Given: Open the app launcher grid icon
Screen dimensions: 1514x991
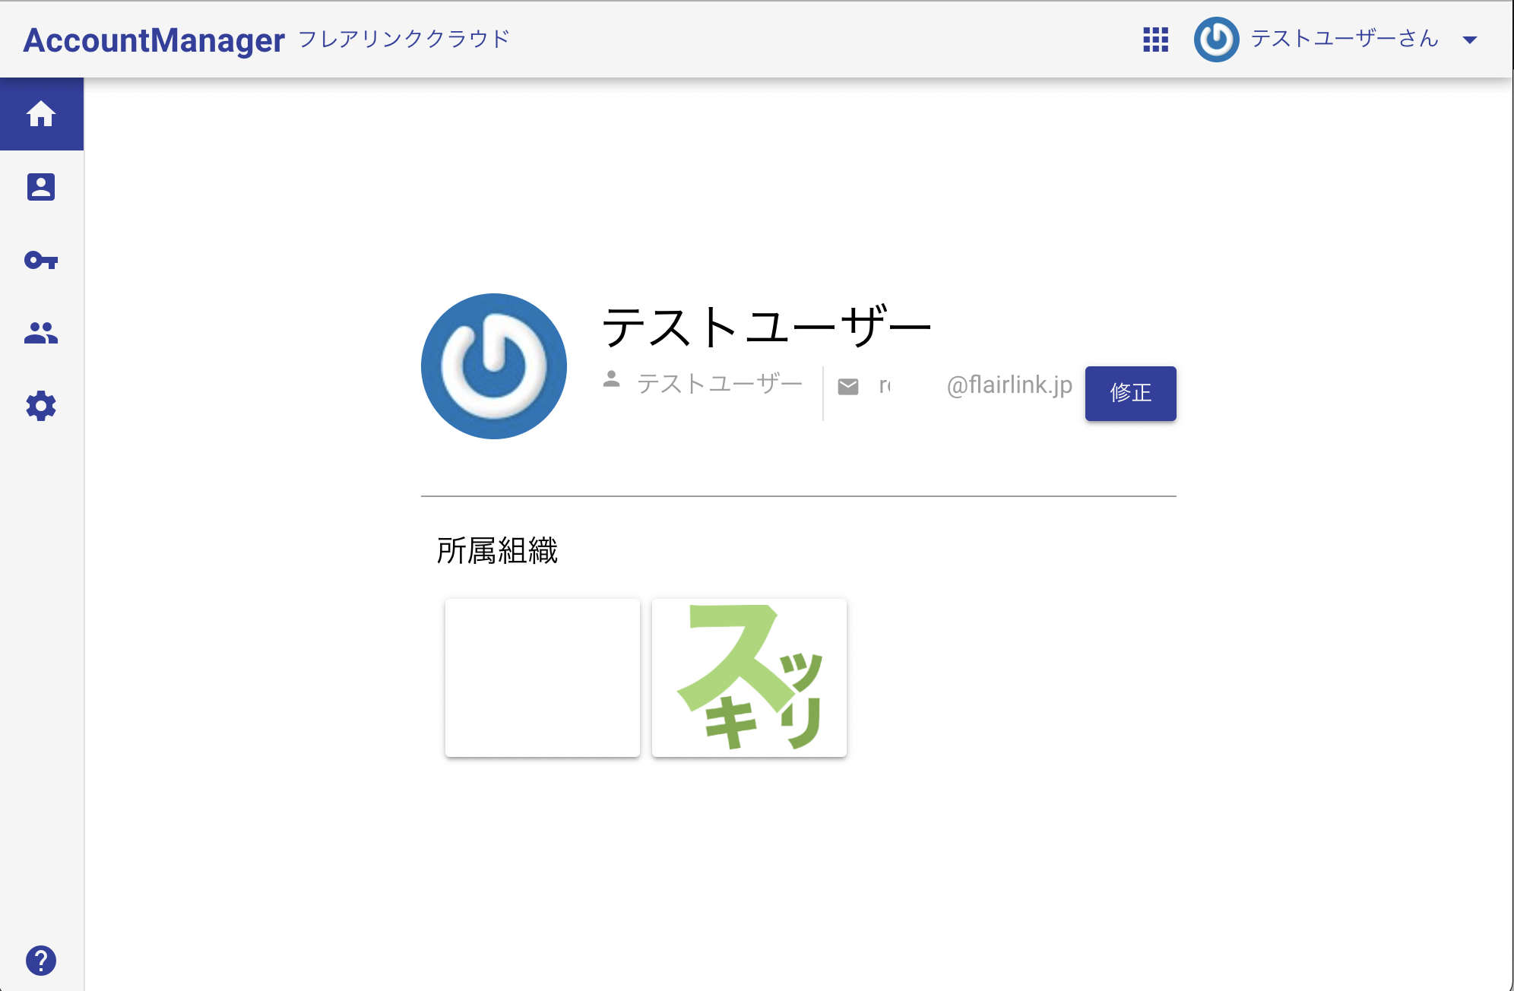Looking at the screenshot, I should 1155,39.
